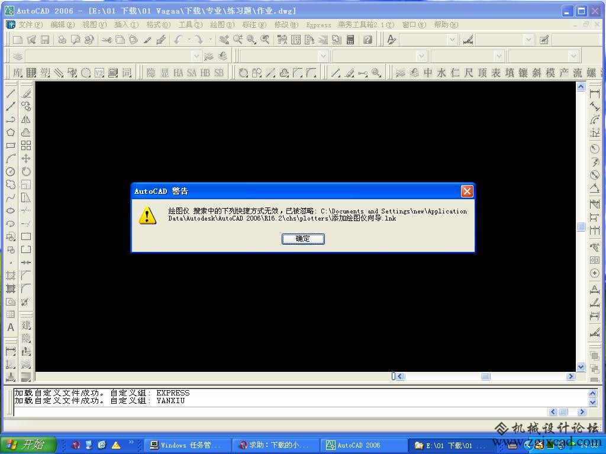The width and height of the screenshot is (606, 454).
Task: Click the 螺 toolbar button
Action: tap(591, 73)
